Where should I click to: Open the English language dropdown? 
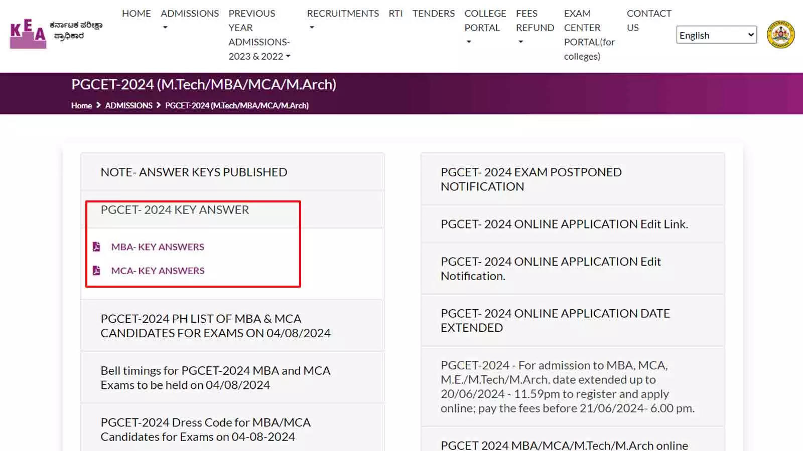[x=716, y=35]
